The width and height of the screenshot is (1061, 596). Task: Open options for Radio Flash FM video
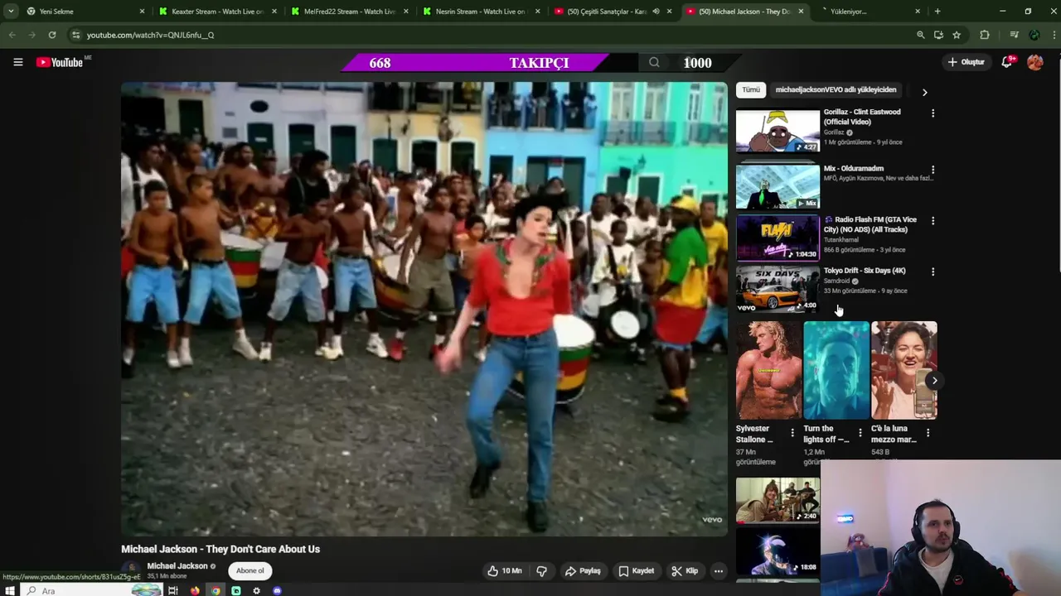[x=933, y=221]
